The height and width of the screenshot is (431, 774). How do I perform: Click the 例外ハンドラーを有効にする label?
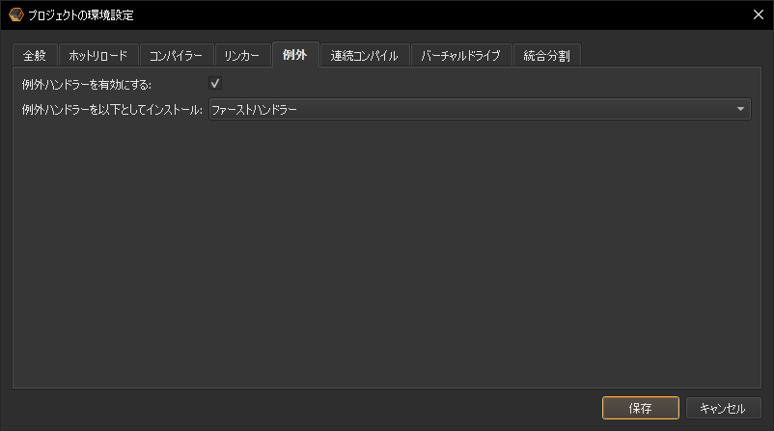87,84
